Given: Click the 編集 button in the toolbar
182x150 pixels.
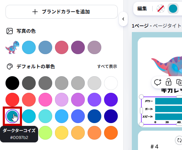Looking at the screenshot, I should click(142, 9).
